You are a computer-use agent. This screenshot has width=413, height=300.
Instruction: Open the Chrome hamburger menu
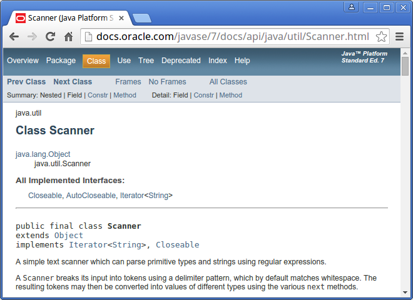coord(400,37)
